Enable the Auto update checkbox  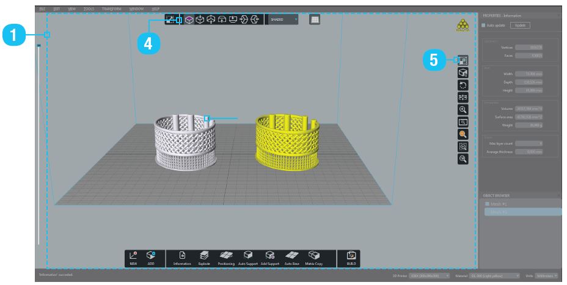point(483,25)
